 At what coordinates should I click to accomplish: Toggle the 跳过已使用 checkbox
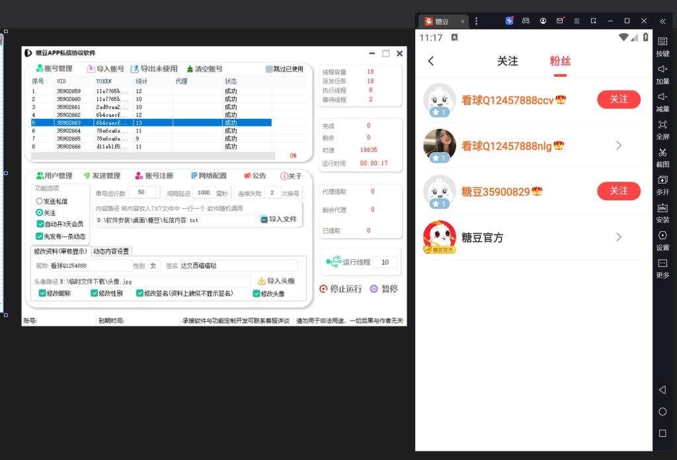tap(269, 69)
